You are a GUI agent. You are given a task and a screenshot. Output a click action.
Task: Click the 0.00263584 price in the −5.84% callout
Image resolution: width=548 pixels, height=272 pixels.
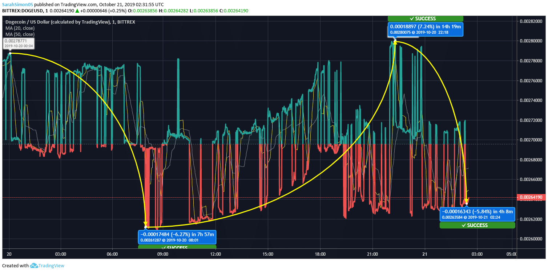coord(452,218)
